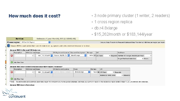This screenshot has height=101, width=180.
Task: Click the blue Amazon RDS database icon
Action: [8, 46]
